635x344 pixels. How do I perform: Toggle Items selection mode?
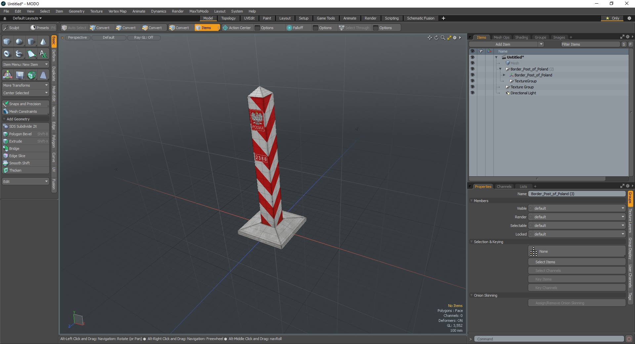tap(207, 28)
